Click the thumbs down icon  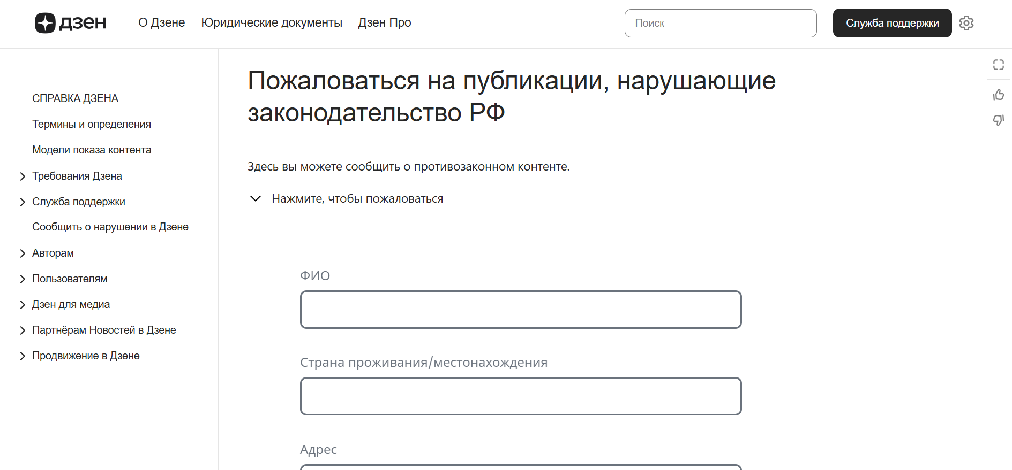click(x=999, y=120)
